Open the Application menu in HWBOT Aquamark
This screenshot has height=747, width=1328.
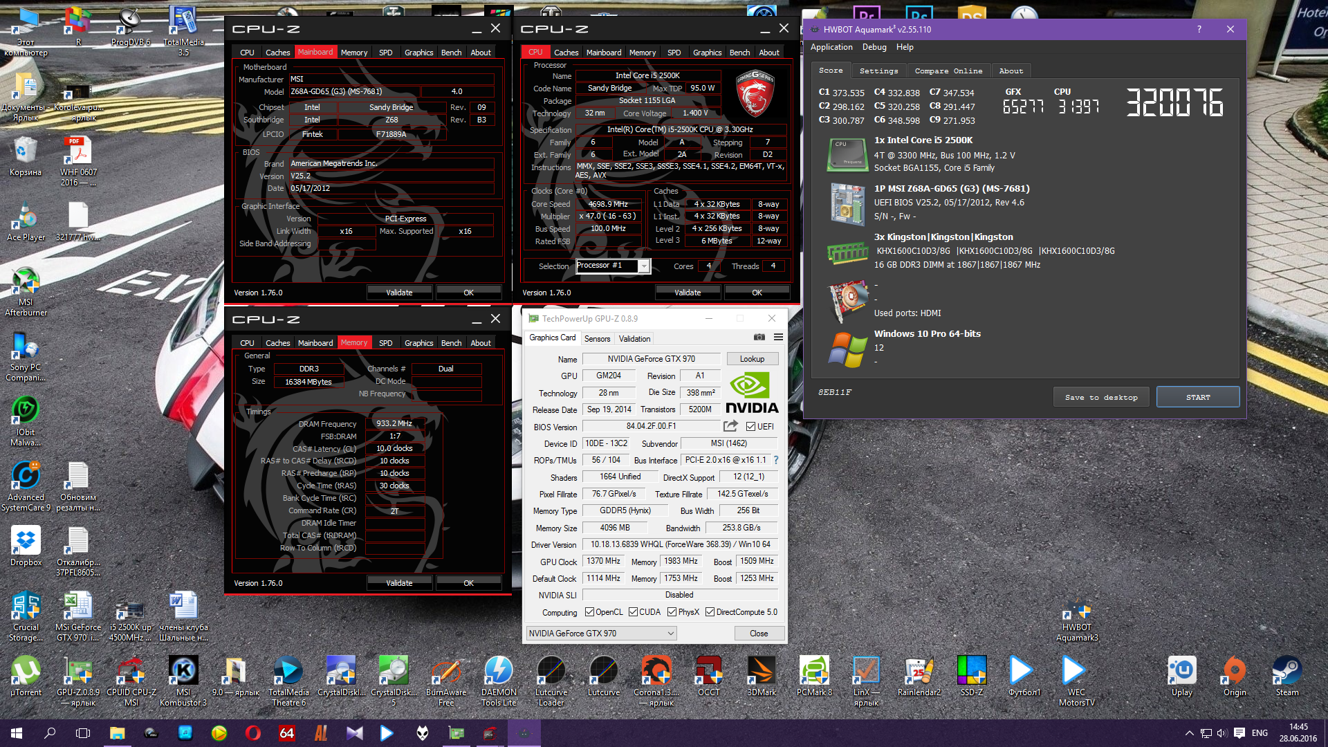(x=831, y=47)
